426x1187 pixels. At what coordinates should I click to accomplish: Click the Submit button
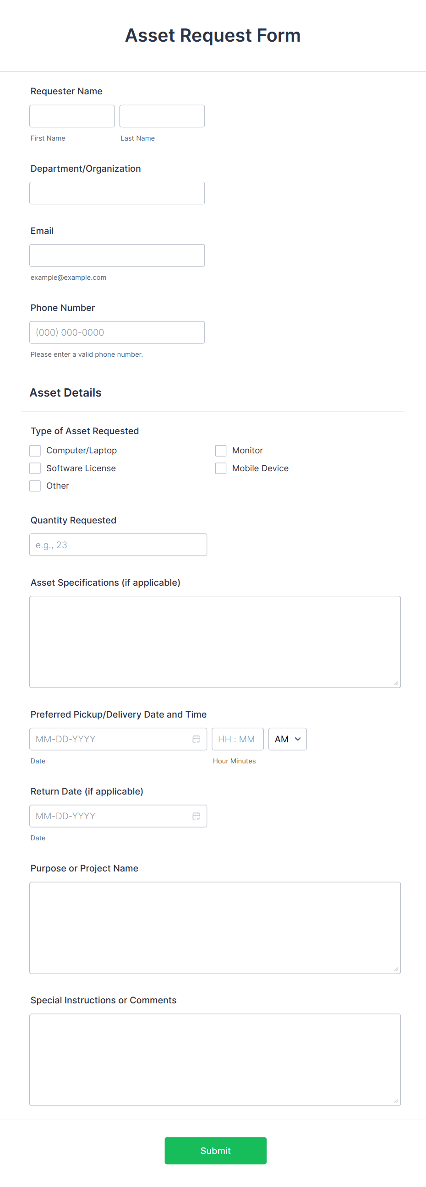coord(215,1151)
